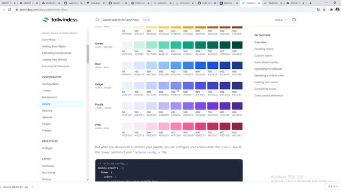Click the site lock icon in address bar

[17, 10]
